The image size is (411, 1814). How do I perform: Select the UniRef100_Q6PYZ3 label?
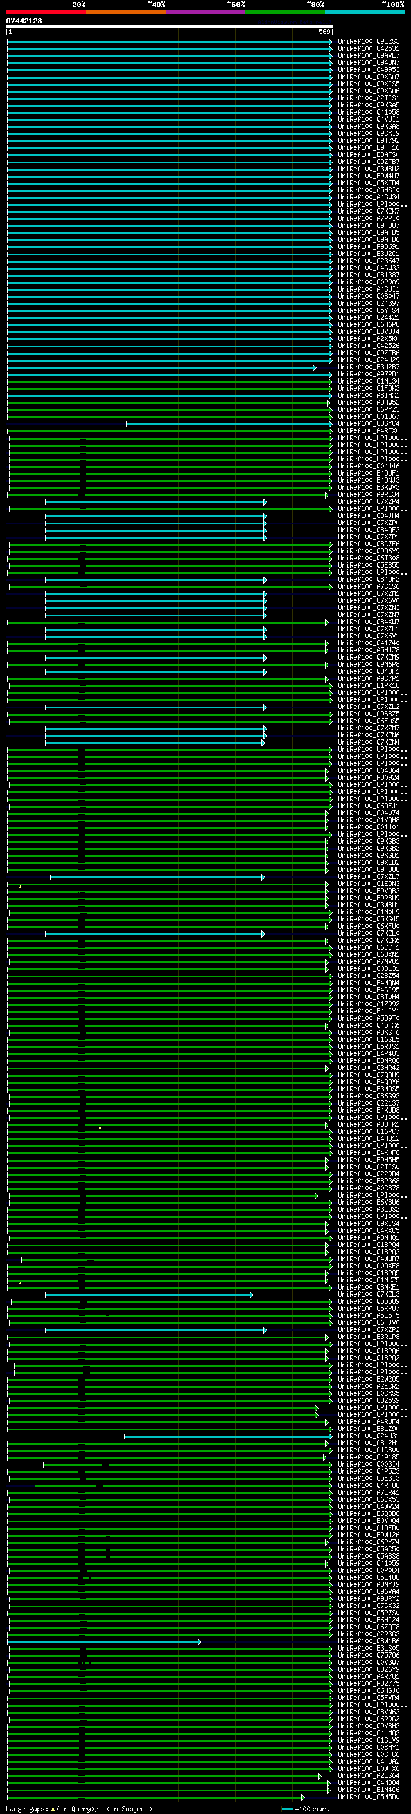pyautogui.click(x=369, y=410)
